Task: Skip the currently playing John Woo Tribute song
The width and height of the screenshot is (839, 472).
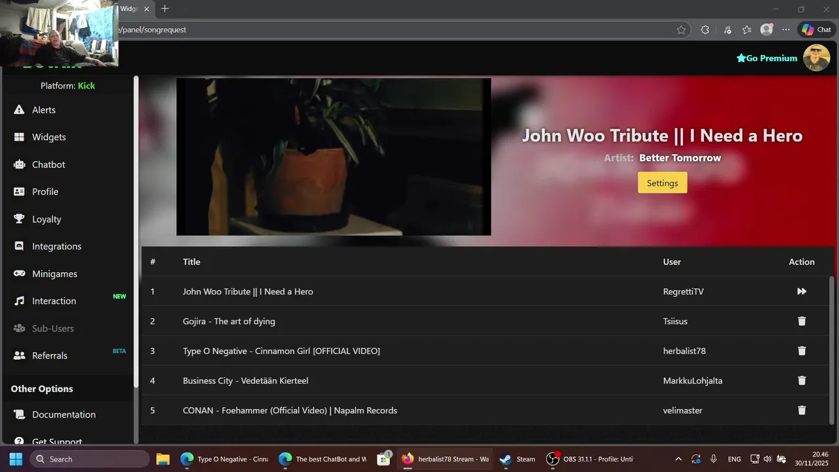Action: pos(801,291)
